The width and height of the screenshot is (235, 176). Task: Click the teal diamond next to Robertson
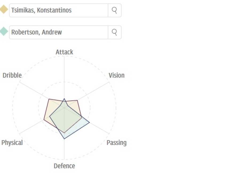[x=4, y=32]
